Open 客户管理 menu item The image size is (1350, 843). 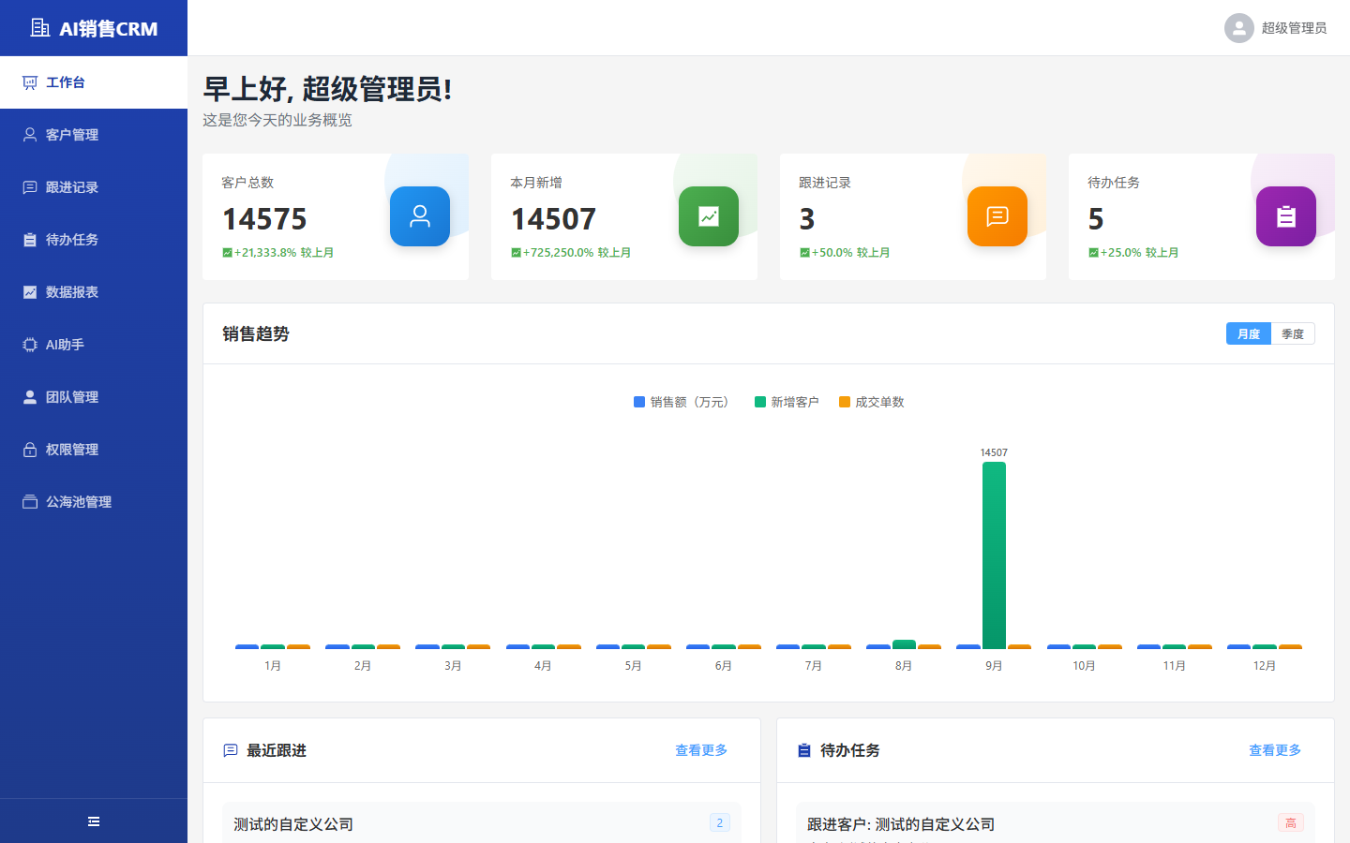94,135
